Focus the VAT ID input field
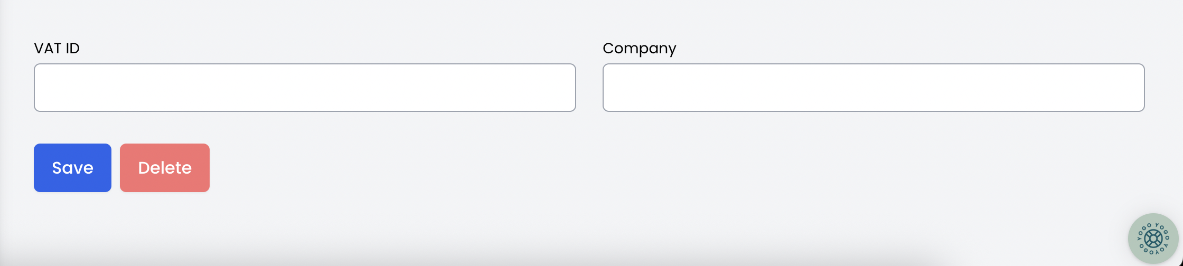The width and height of the screenshot is (1183, 266). point(305,88)
